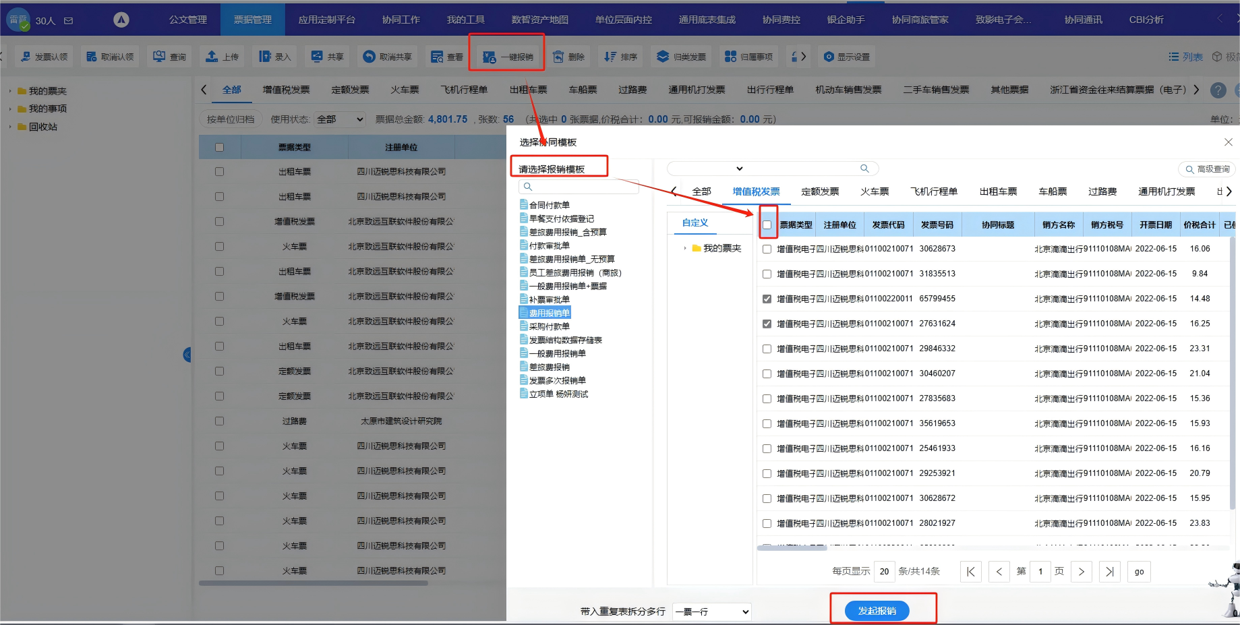Open the 使用状态 dropdown
Viewport: 1240px width, 625px height.
pos(340,119)
